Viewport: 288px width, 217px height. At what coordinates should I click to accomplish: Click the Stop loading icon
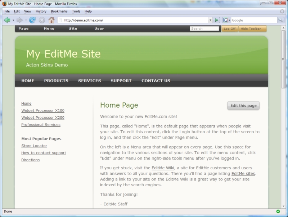(42, 20)
